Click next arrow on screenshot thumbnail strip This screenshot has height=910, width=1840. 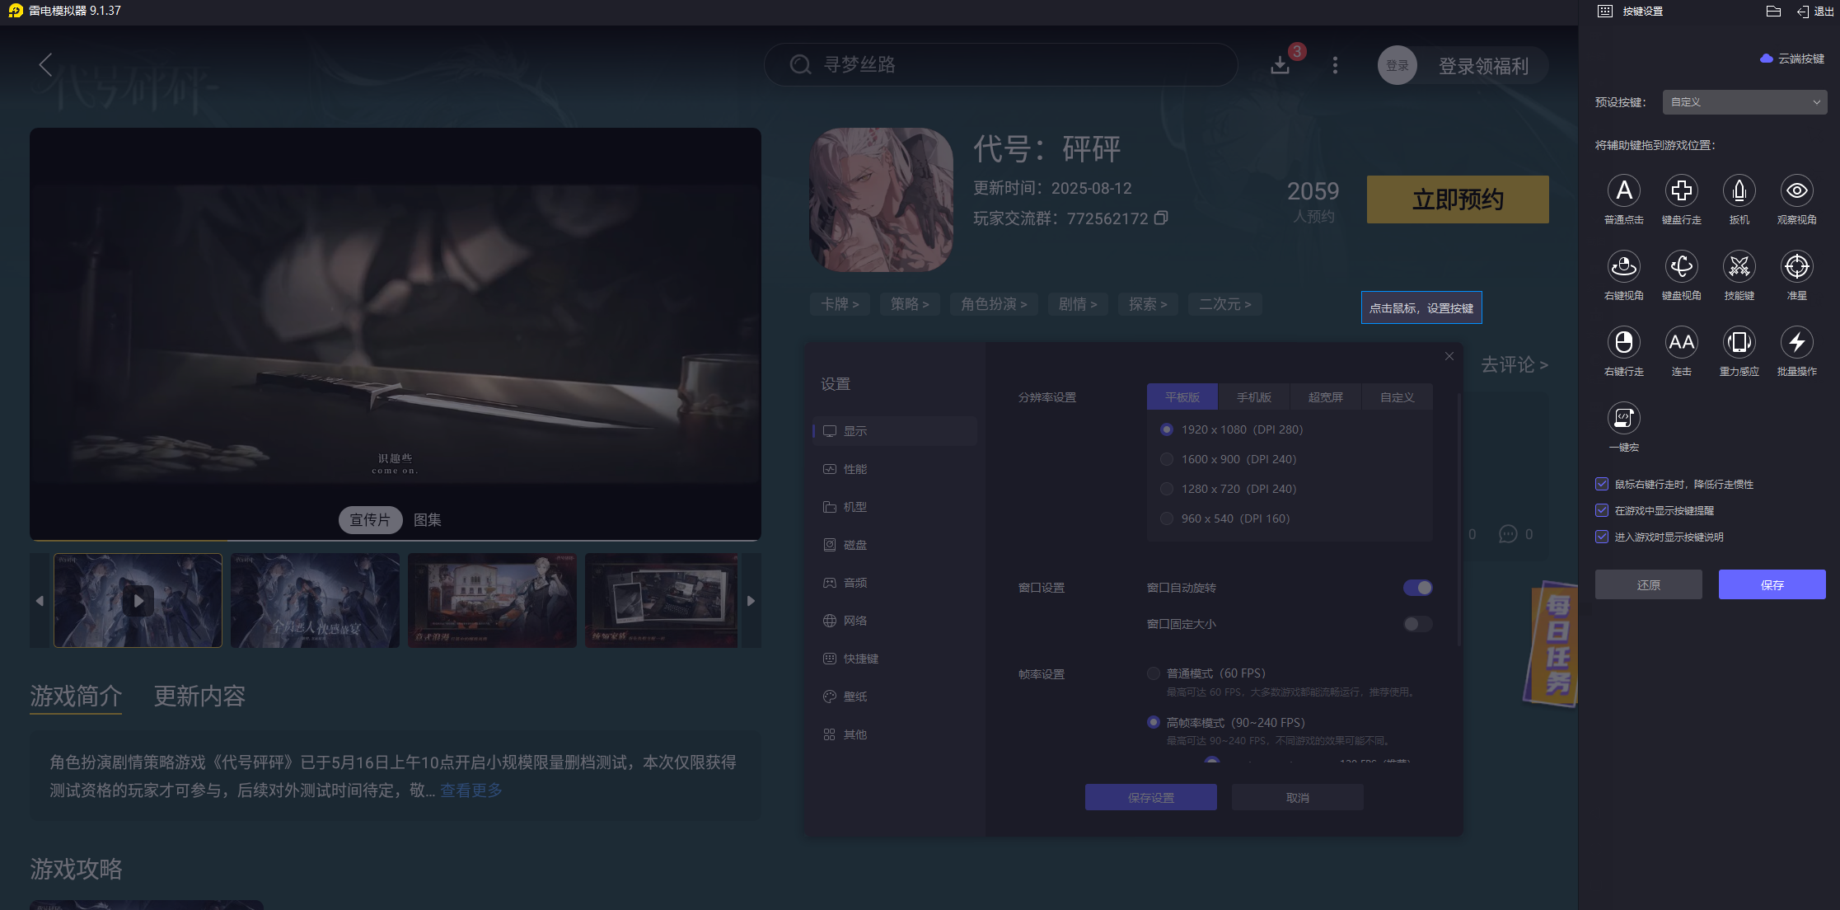(751, 601)
